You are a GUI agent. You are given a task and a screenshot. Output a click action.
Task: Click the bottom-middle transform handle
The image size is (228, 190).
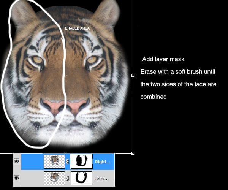(65, 153)
